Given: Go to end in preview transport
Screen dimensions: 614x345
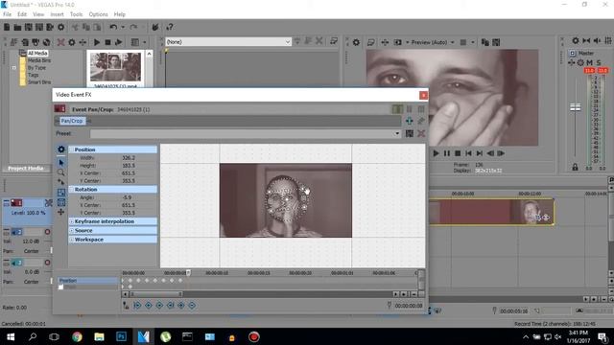Looking at the screenshot, I should click(x=480, y=153).
